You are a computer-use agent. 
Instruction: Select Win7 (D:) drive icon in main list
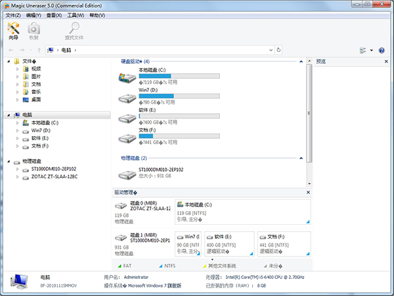click(127, 97)
